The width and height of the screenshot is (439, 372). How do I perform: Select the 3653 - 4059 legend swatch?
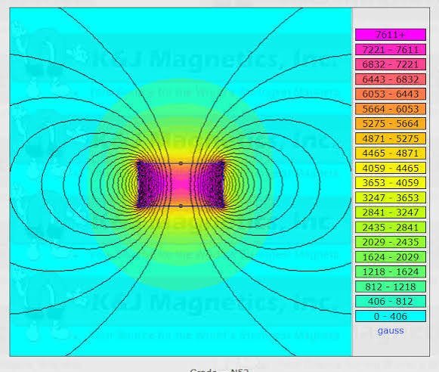(391, 183)
